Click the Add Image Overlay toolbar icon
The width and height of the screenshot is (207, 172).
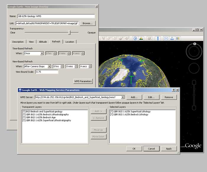pos(121,38)
